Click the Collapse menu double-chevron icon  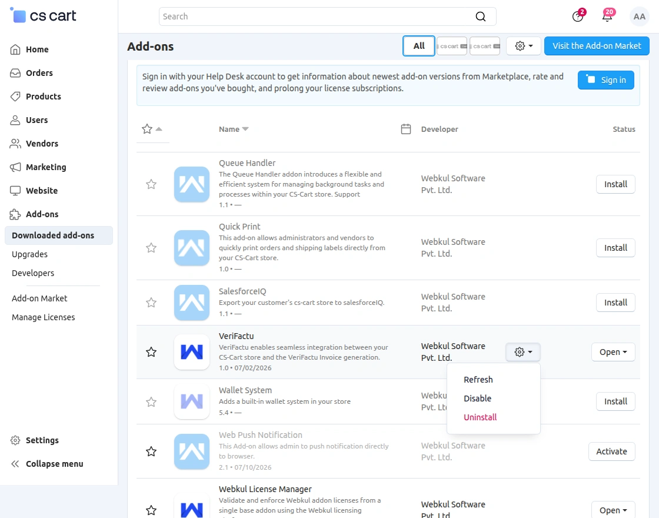(x=15, y=464)
